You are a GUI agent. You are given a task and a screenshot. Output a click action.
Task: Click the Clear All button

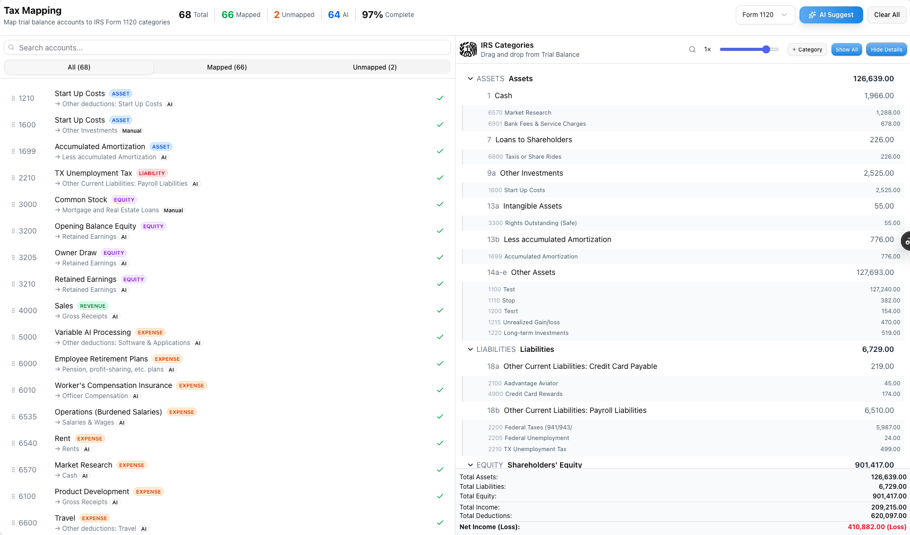(886, 14)
